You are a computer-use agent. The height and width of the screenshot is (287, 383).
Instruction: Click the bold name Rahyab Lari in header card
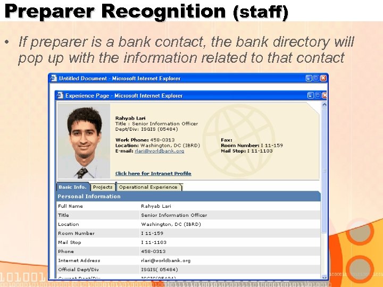(130, 118)
